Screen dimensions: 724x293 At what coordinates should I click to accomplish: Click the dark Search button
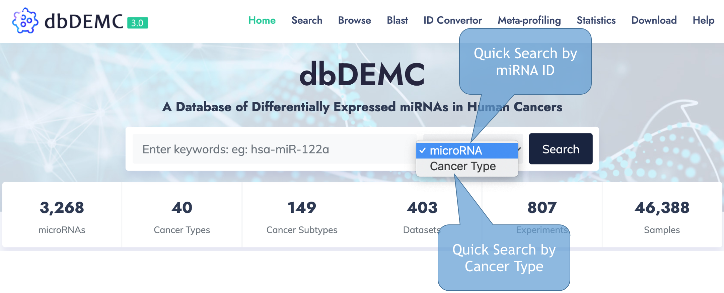[x=561, y=149]
